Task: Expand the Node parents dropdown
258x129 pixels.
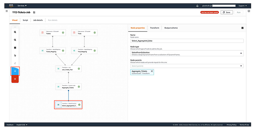Action: [x=187, y=66]
